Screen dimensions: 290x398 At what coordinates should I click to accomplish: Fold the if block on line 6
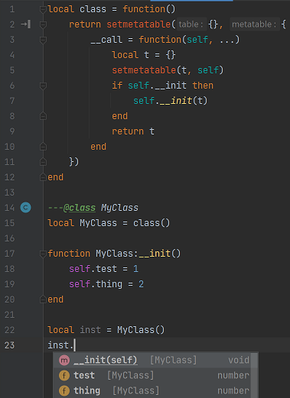(43, 86)
